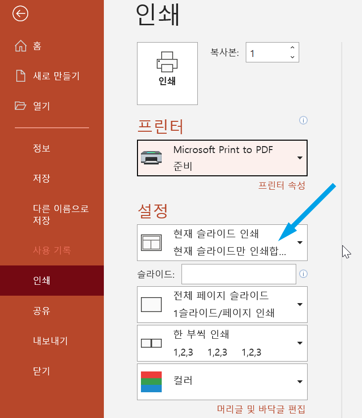
Task: Click the blank document icon beside 새로 만들기
Action: tap(21, 76)
